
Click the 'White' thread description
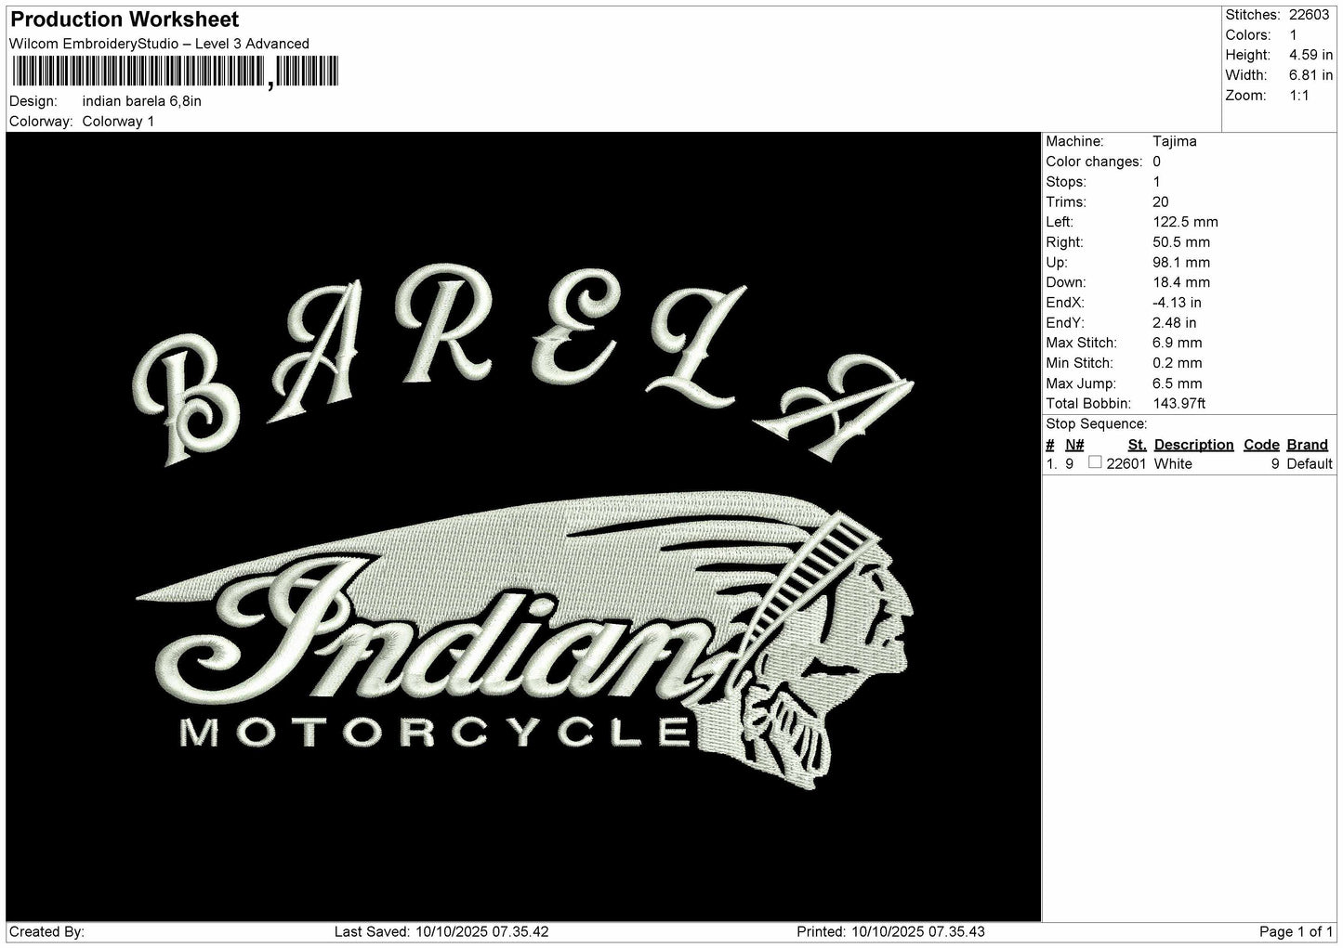coord(1173,464)
